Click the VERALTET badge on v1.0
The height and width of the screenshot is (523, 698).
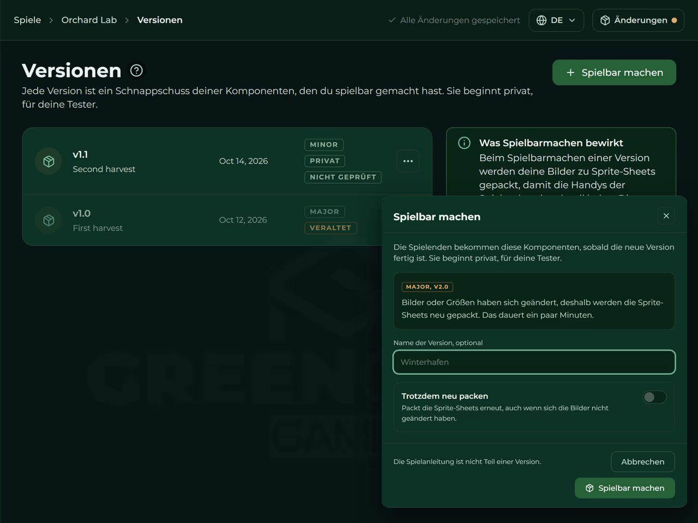point(330,228)
